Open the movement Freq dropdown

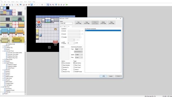79,57
